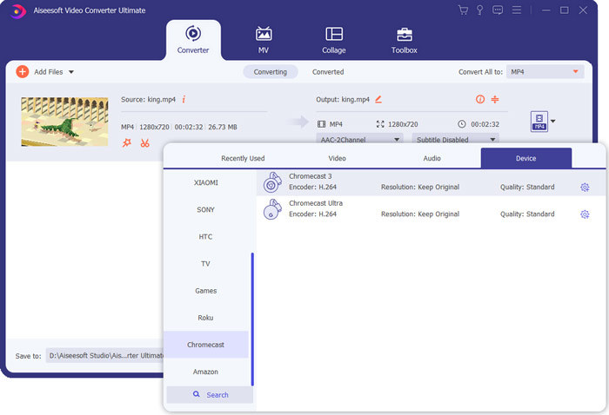This screenshot has width=609, height=415.
Task: Click the orange plus Add Files icon
Action: [x=23, y=72]
